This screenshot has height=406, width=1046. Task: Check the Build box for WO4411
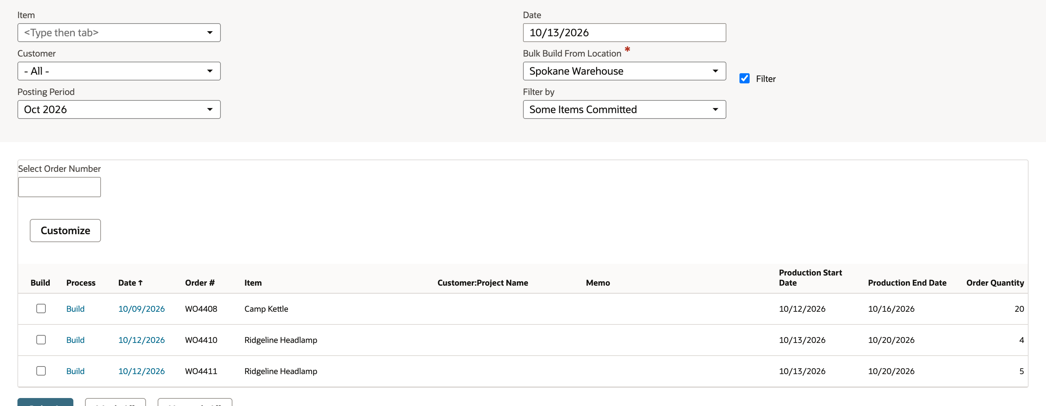point(41,371)
